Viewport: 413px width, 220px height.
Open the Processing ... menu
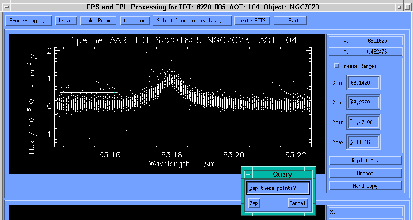28,21
